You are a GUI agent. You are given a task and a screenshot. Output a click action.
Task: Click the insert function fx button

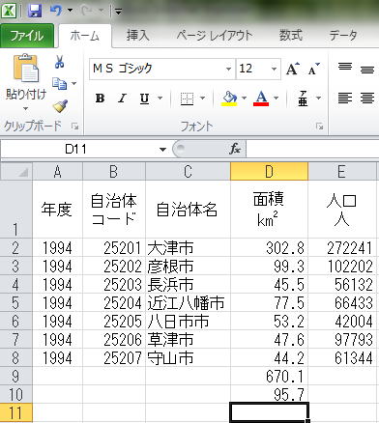click(235, 149)
